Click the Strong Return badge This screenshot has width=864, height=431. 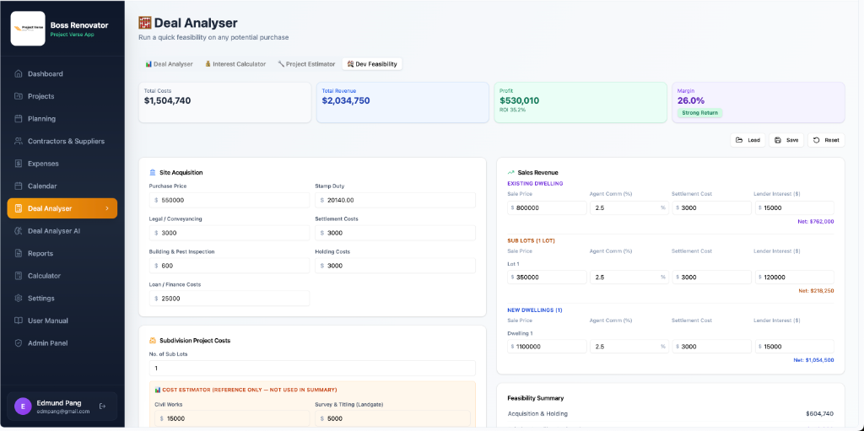tap(699, 112)
